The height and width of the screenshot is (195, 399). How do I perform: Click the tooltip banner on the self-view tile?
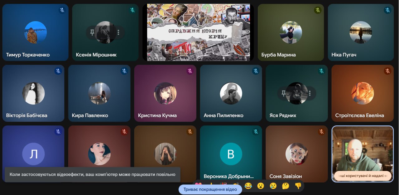coord(362,176)
